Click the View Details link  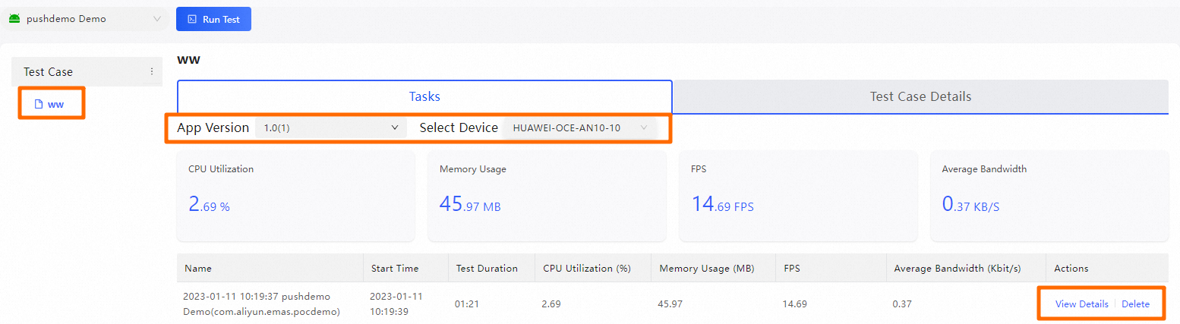pos(1081,304)
